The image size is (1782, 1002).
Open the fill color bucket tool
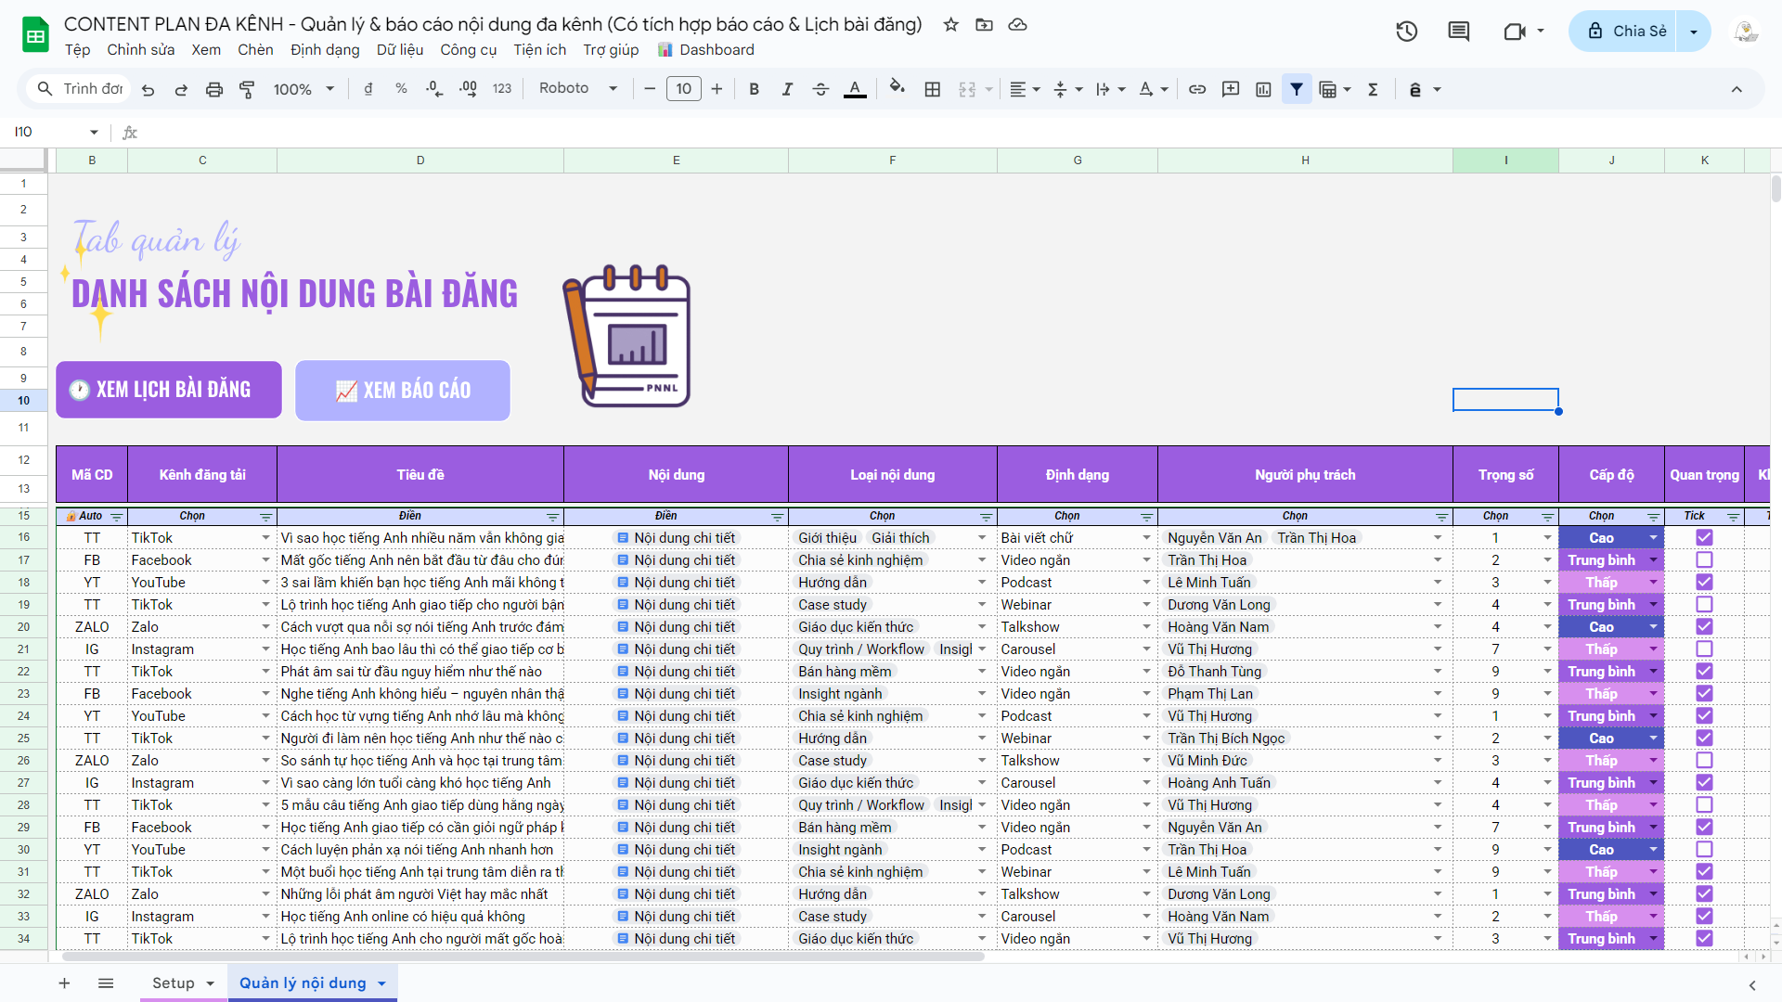coord(897,88)
